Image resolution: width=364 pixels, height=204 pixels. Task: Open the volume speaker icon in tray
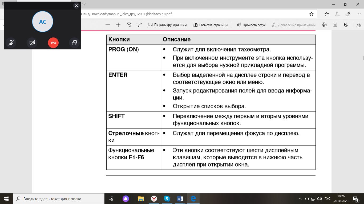coord(319,199)
